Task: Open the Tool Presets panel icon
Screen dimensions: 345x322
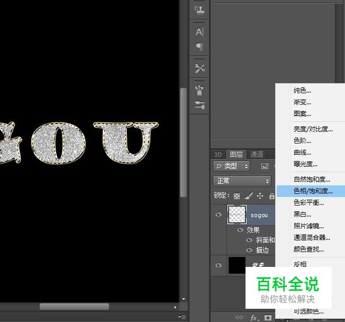Action: click(199, 68)
